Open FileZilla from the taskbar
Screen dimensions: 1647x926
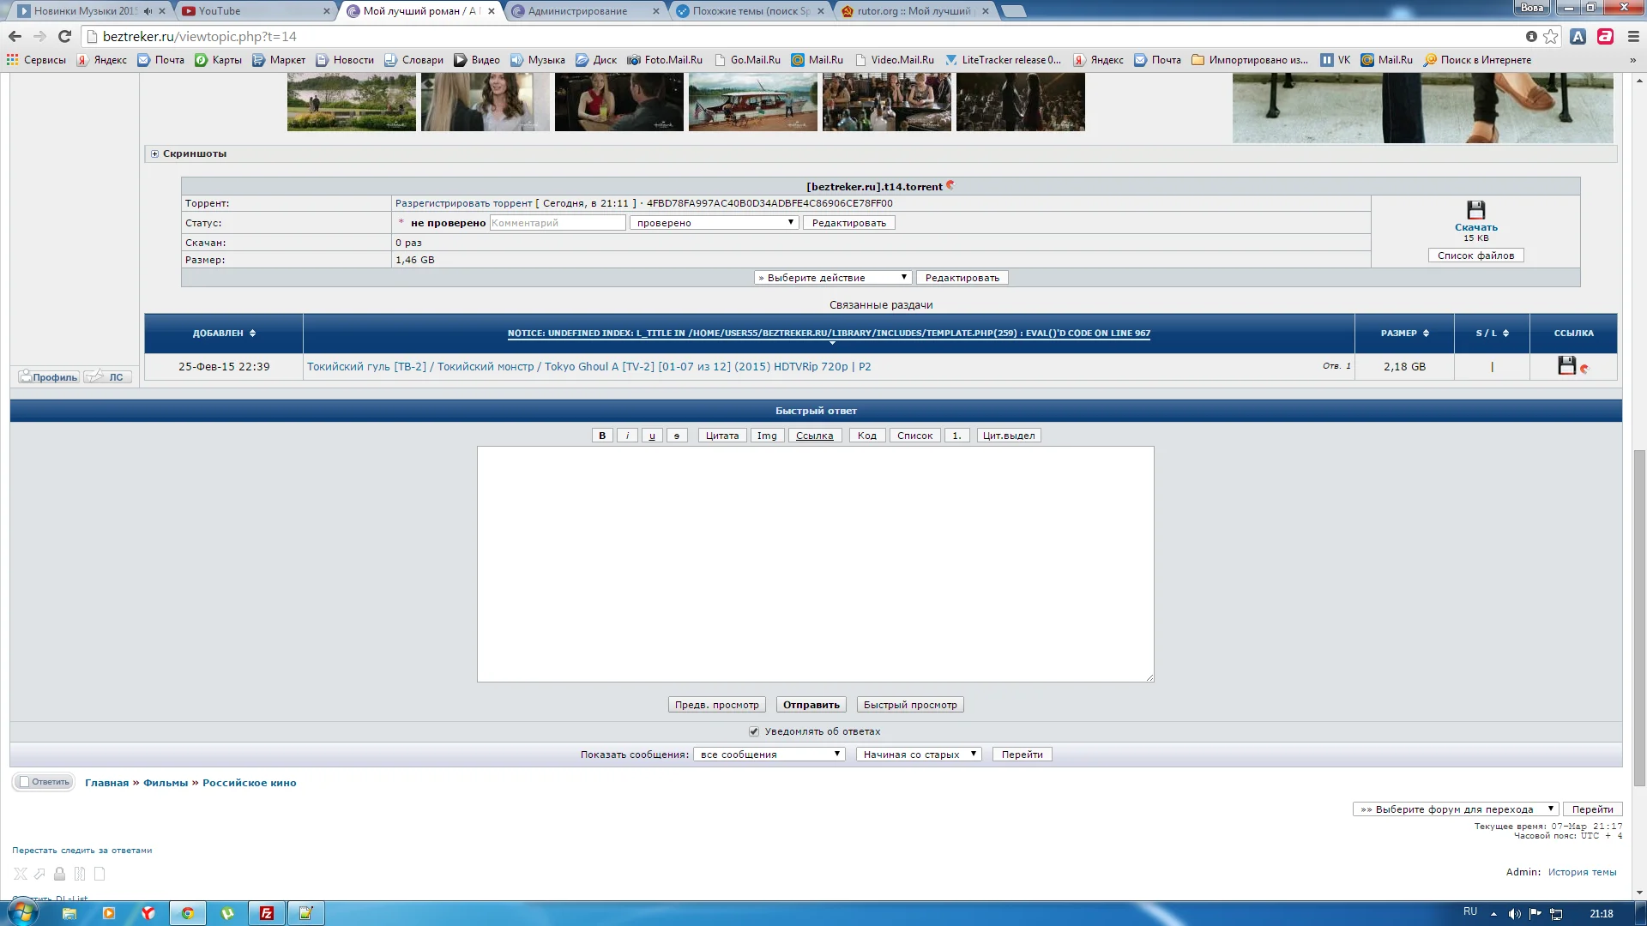[x=267, y=913]
